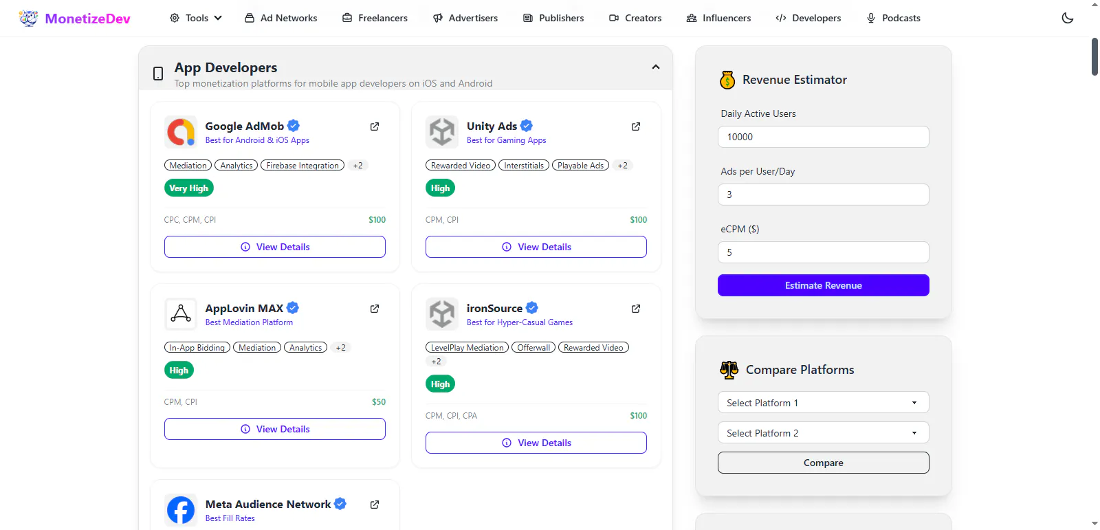Expand +2 more tags on Google AdMob

pyautogui.click(x=357, y=166)
